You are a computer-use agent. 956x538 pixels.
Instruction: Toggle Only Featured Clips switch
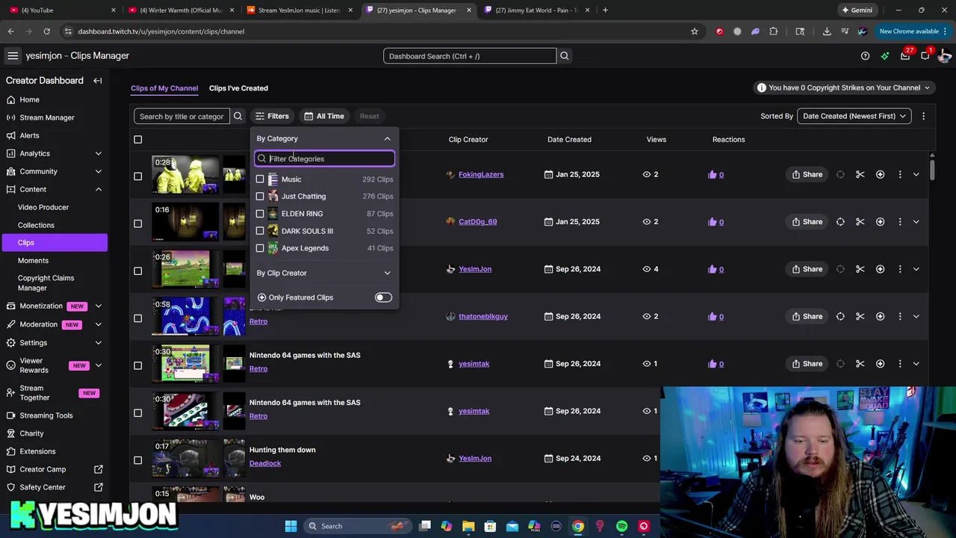coord(383,297)
